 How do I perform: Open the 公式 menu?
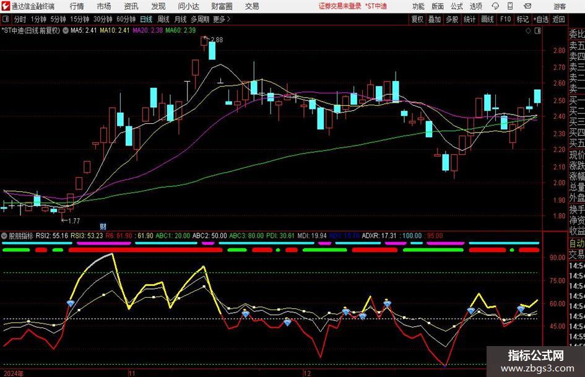tap(456, 6)
